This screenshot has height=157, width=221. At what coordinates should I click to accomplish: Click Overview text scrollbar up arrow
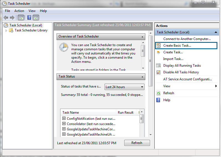point(143,43)
